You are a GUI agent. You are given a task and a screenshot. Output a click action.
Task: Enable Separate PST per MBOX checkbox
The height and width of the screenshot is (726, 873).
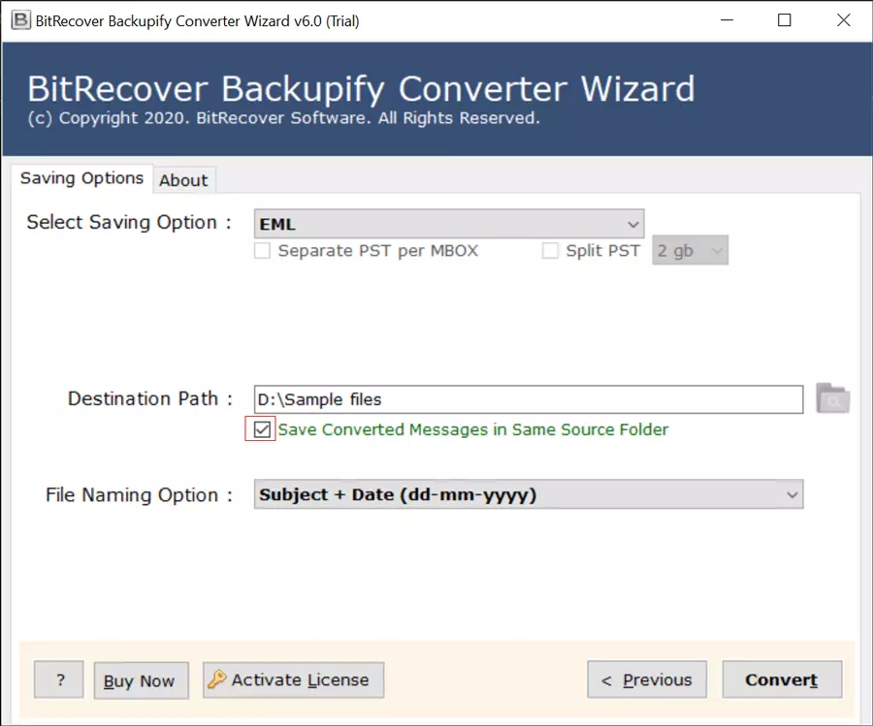tap(262, 250)
